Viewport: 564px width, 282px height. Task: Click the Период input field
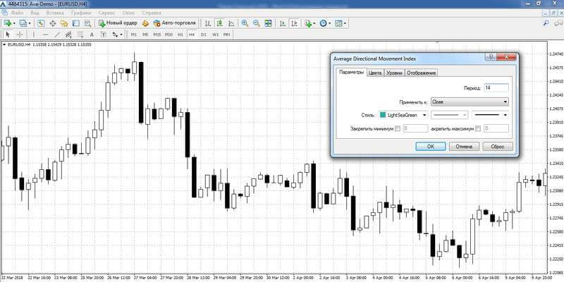coord(496,87)
